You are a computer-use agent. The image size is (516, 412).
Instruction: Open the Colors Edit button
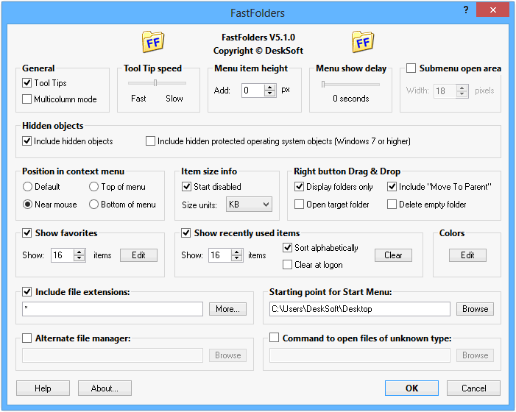467,255
